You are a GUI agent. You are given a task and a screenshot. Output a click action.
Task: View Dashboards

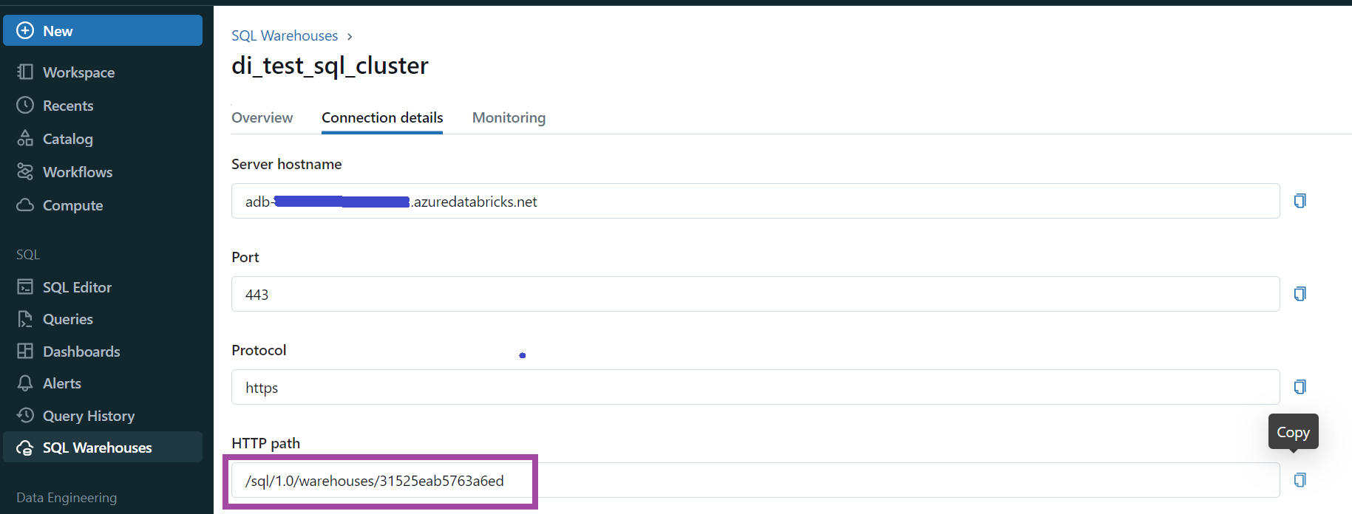pos(81,351)
